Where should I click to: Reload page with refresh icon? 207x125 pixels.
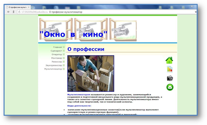coord(19,12)
